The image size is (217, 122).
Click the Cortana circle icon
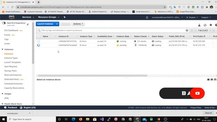(59, 119)
